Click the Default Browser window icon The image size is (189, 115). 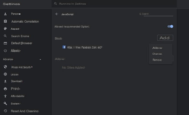pyautogui.click(x=5, y=43)
